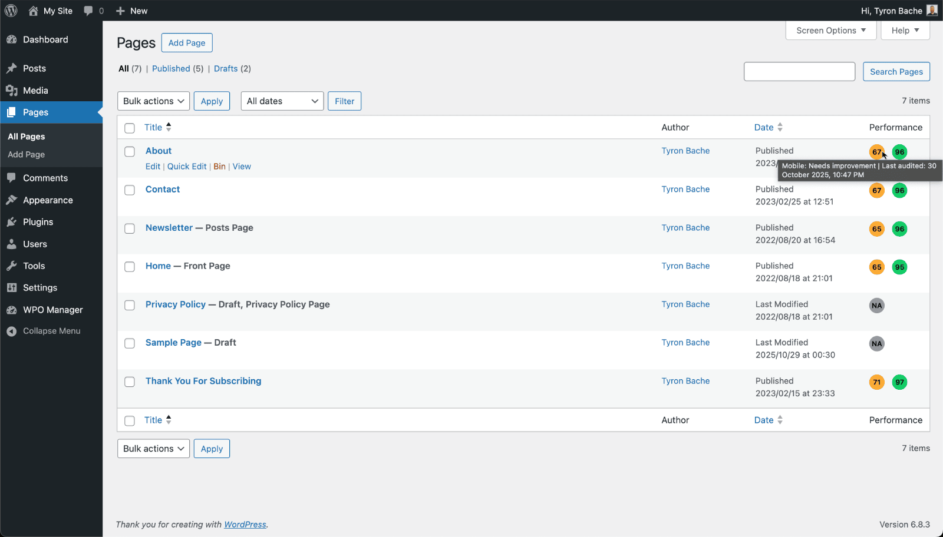Click the green 96 performance badge for Contact
This screenshot has height=537, width=943.
point(899,190)
